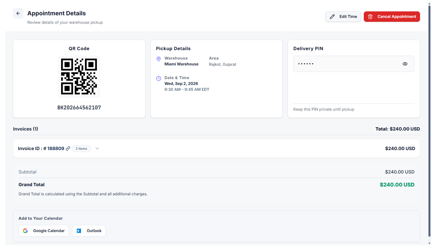434x250 pixels.
Task: Click the date Wed, Sep 2, 2026
Action: coord(181,84)
